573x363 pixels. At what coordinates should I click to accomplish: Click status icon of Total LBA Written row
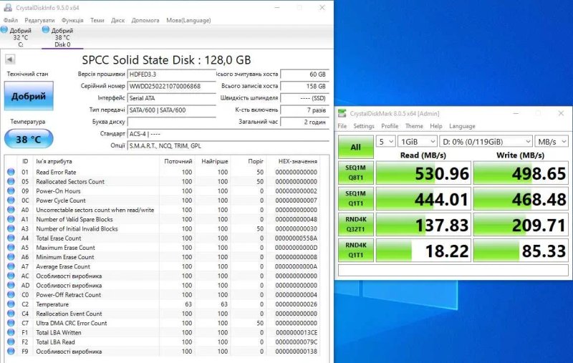pos(11,332)
